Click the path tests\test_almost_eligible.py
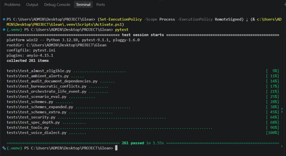The image size is (286, 156). click(39, 71)
